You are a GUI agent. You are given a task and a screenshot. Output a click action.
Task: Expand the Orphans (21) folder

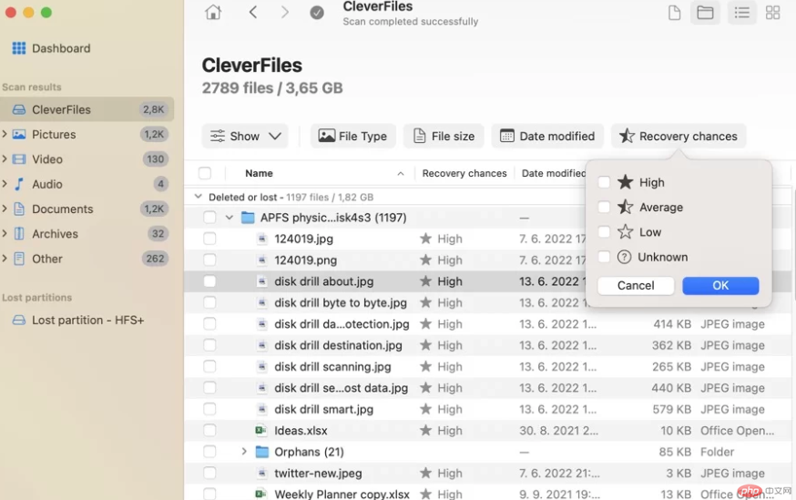tap(244, 451)
